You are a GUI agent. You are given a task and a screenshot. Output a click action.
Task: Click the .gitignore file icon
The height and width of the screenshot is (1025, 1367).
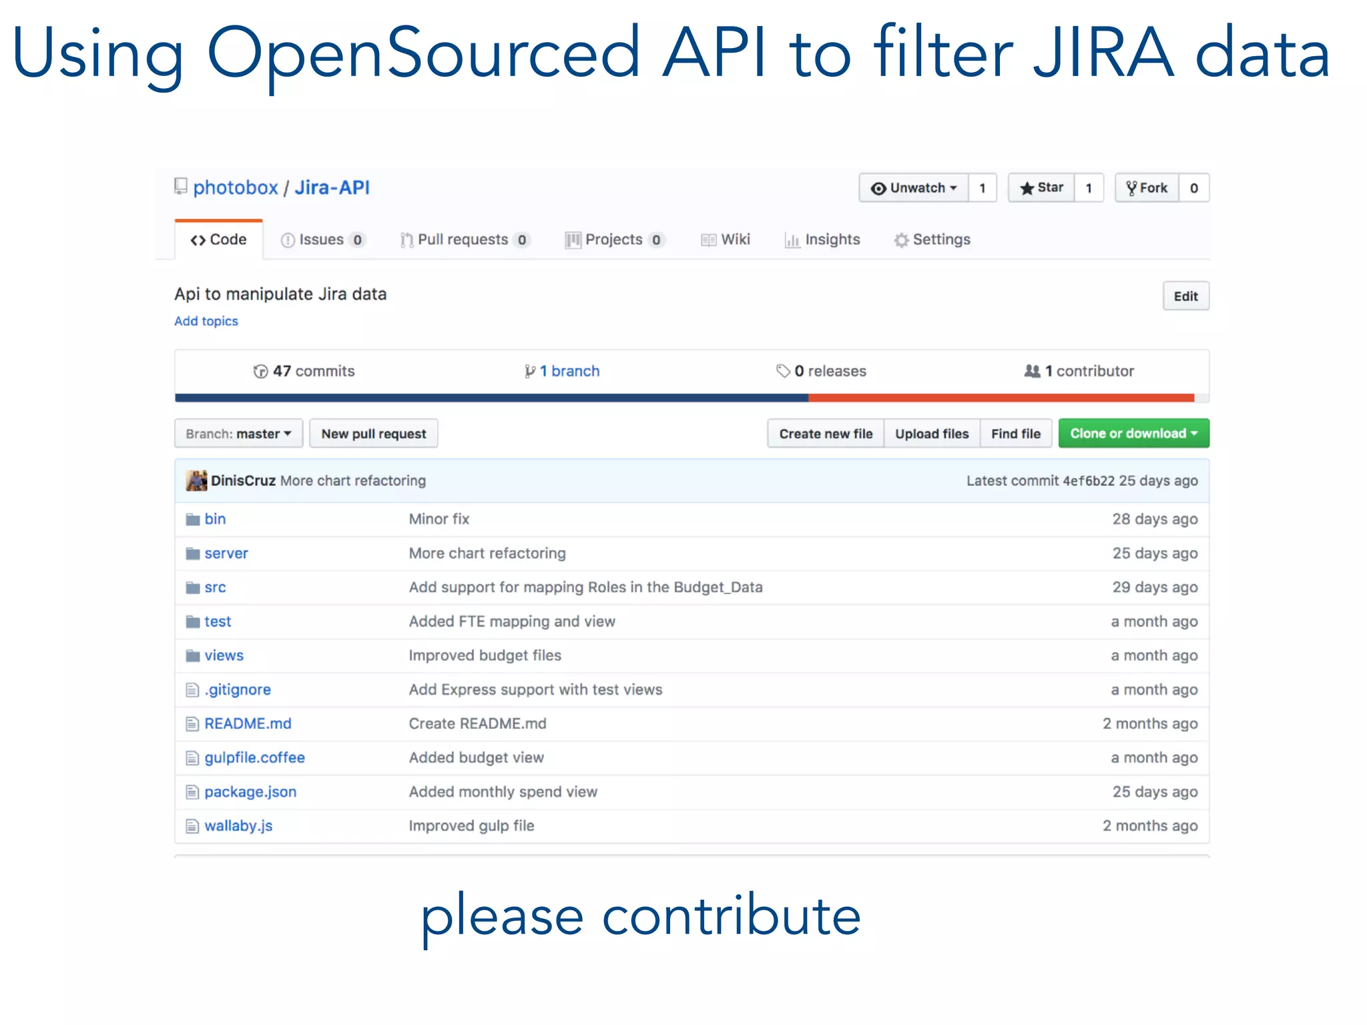tap(192, 689)
